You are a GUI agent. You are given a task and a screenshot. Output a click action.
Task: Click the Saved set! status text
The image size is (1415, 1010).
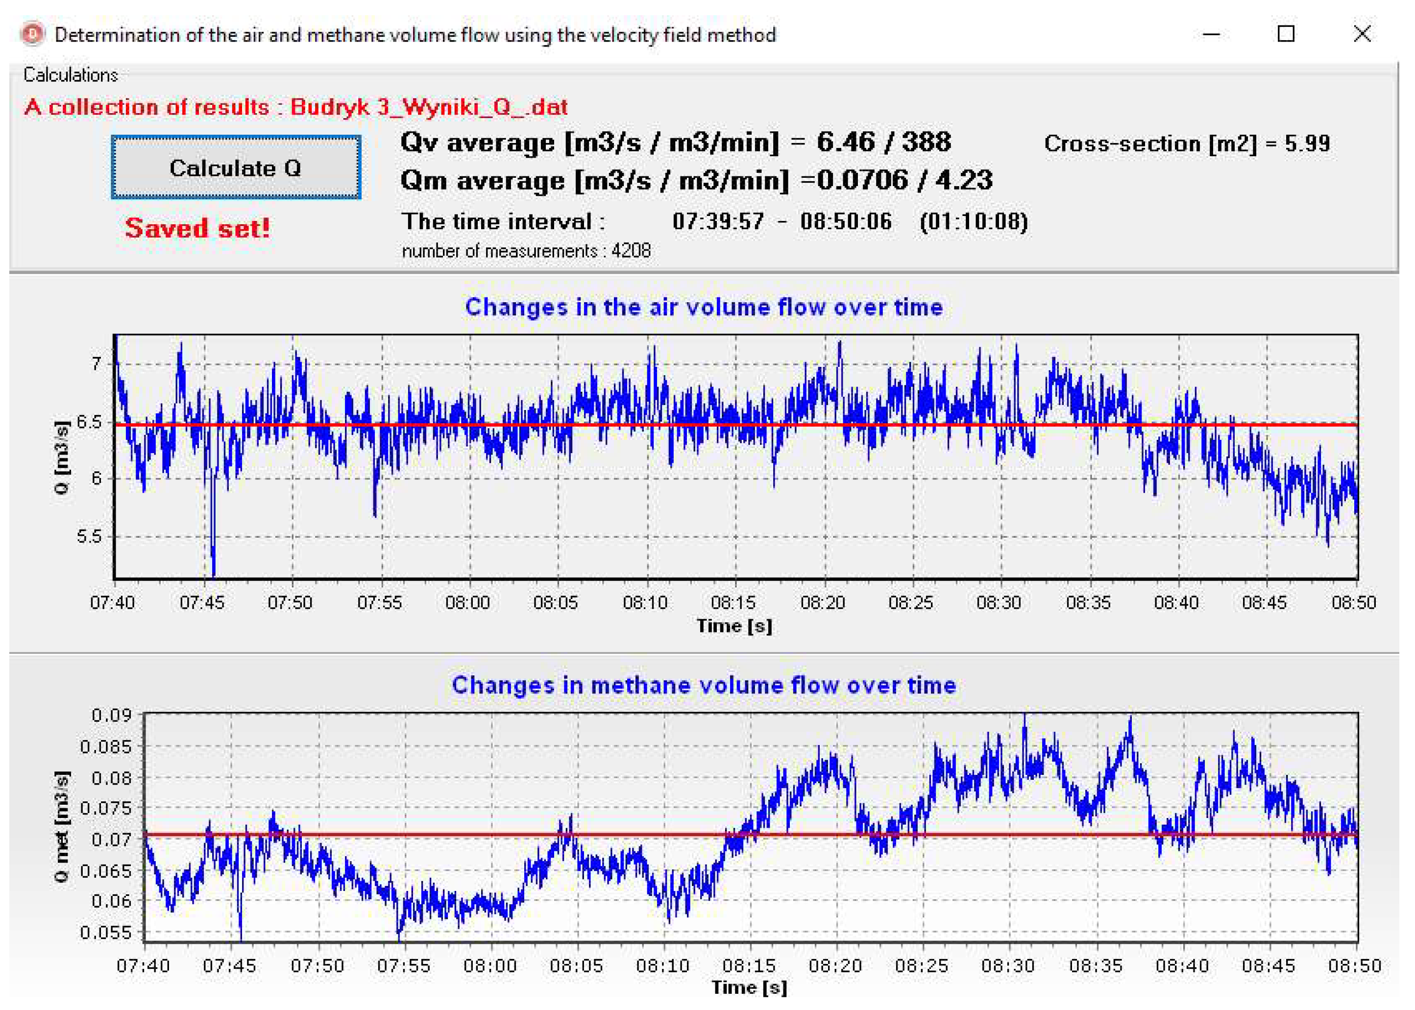coord(197,228)
